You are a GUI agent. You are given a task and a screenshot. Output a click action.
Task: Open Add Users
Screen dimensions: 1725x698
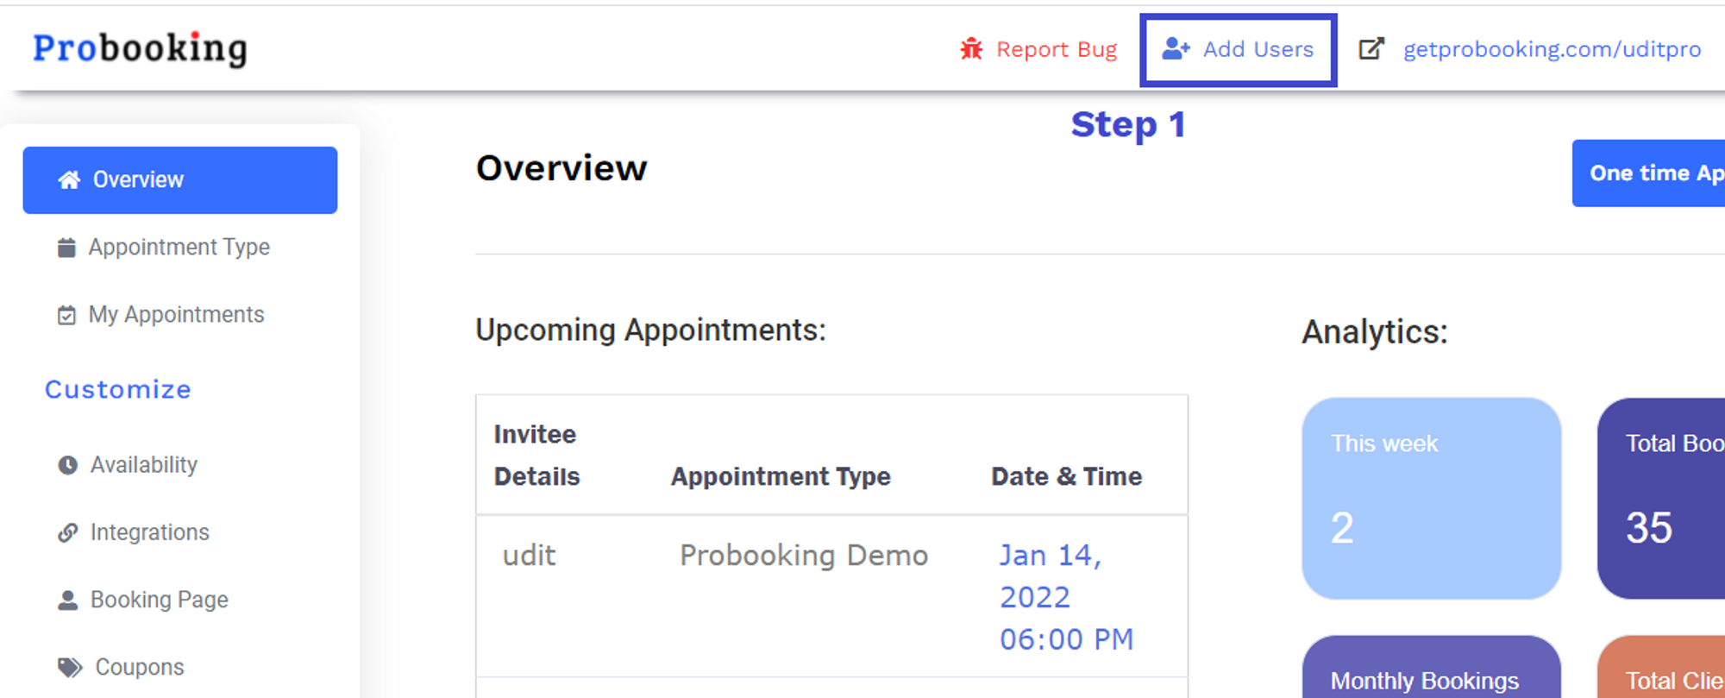pos(1239,49)
